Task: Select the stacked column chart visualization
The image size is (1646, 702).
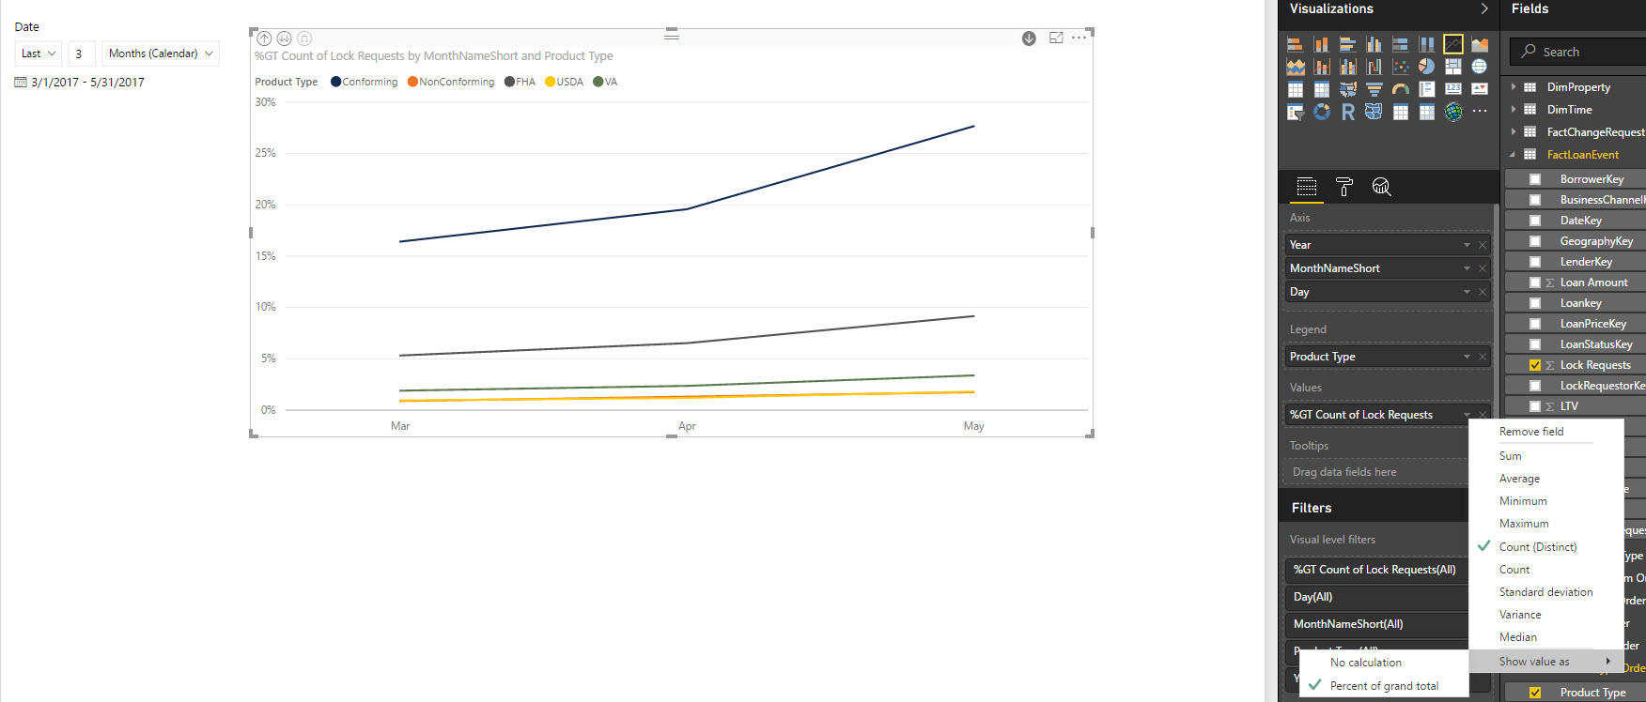Action: point(1321,44)
